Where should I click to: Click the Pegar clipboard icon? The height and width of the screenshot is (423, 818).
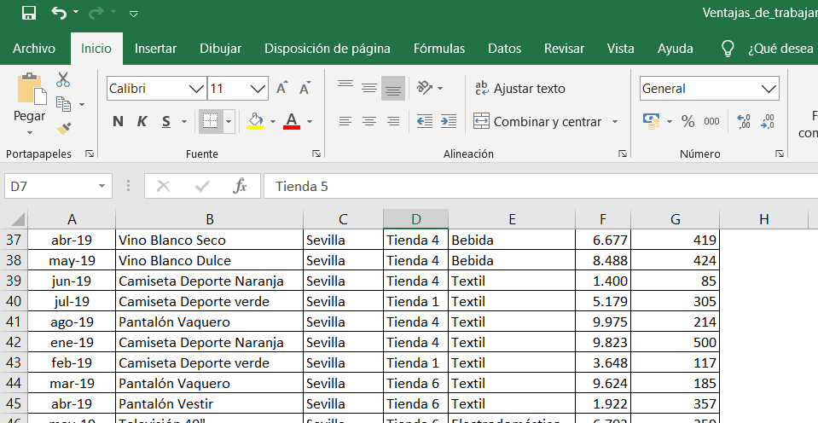(32, 90)
